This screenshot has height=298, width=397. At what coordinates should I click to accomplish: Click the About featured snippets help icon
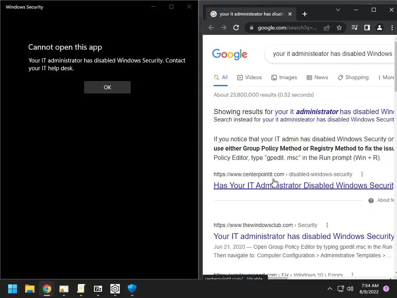coord(371,201)
